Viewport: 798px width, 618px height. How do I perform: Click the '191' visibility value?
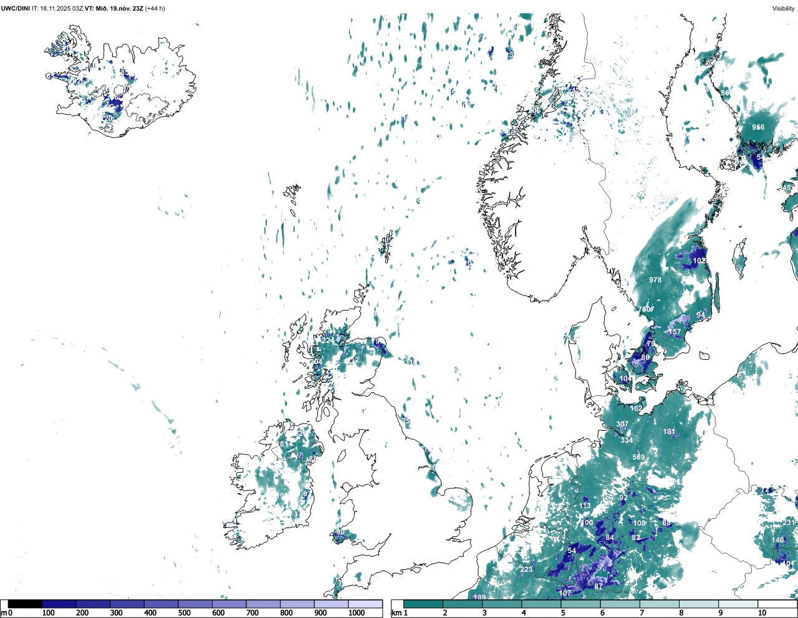pos(669,432)
